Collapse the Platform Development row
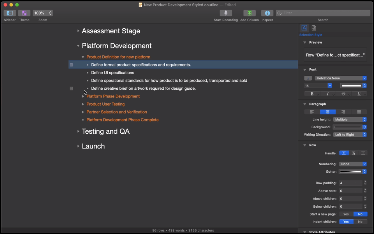The height and width of the screenshot is (234, 374). pos(78,45)
